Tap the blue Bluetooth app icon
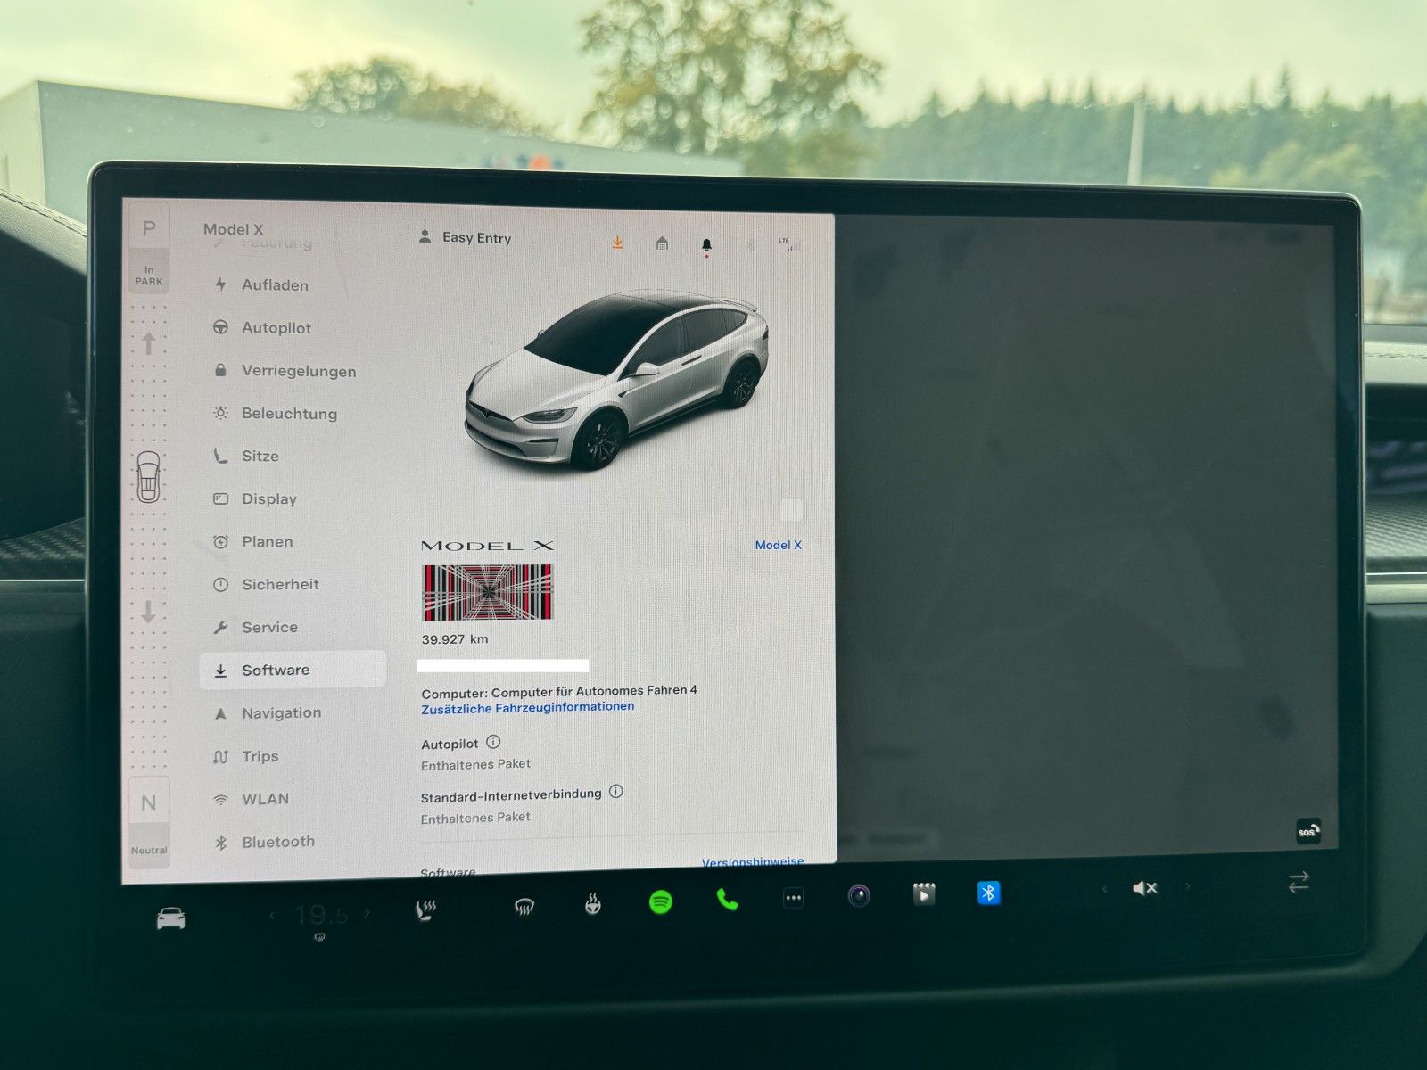 (x=988, y=893)
